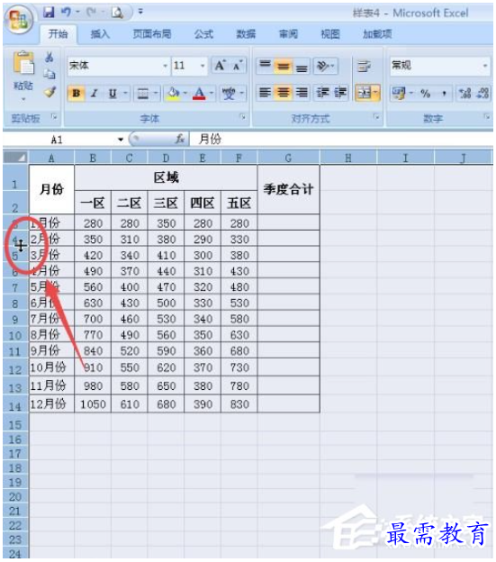Save the workbook from quick access toolbar

coord(49,13)
